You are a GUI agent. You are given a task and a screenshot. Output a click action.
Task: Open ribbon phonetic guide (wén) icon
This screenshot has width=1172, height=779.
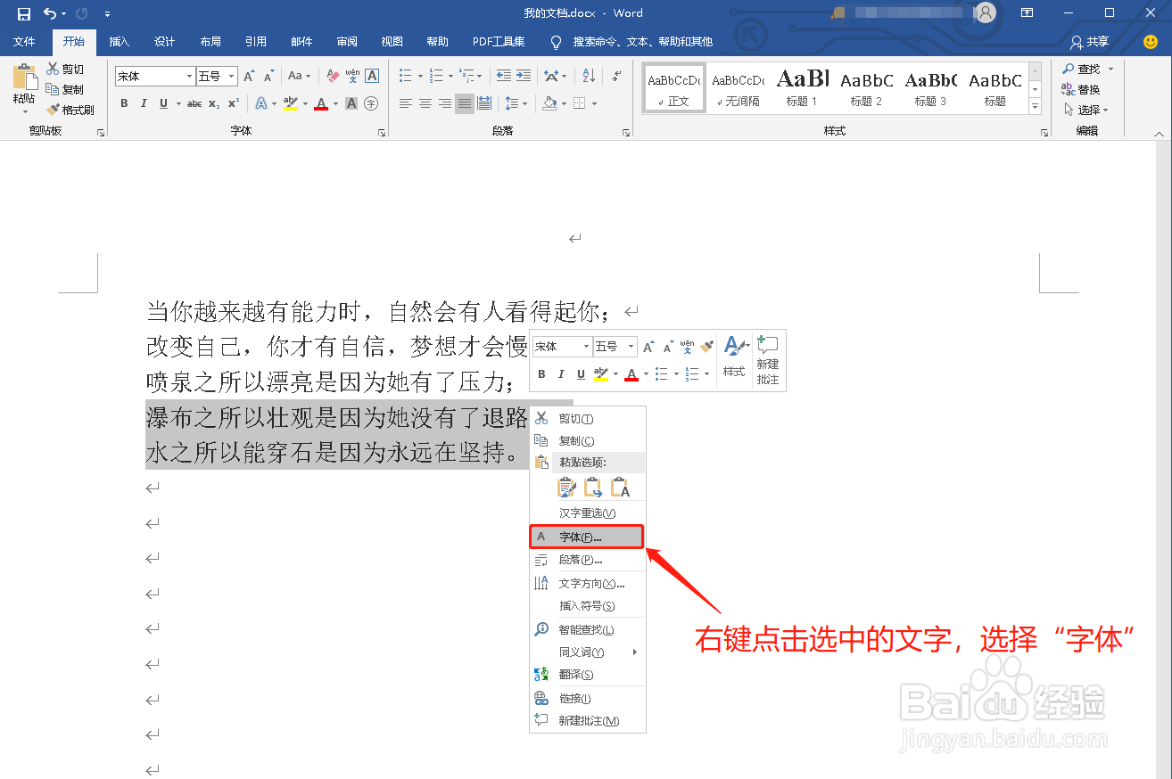pos(352,77)
